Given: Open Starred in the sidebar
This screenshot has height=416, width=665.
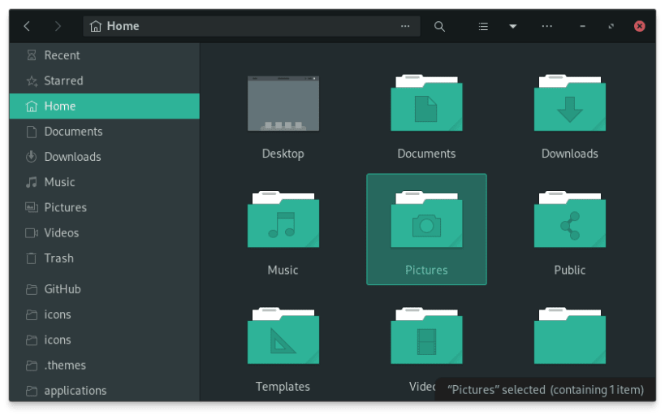Looking at the screenshot, I should pos(104,80).
